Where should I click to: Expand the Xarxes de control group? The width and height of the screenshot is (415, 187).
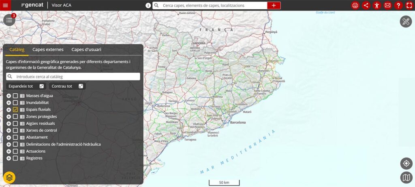pos(9,130)
